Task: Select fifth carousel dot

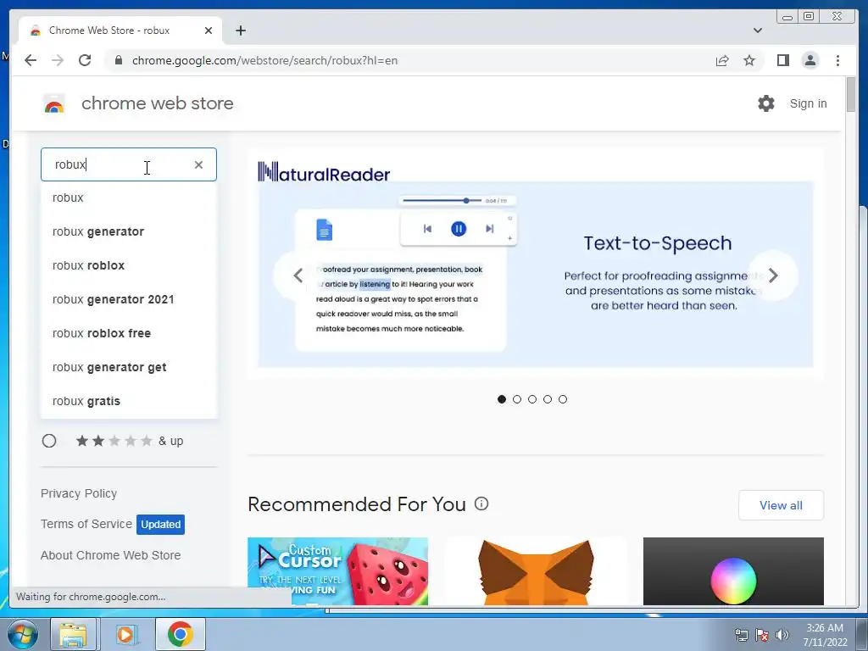Action: [563, 399]
